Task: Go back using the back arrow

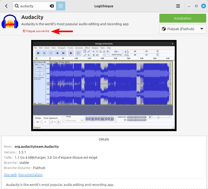Action: point(6,6)
